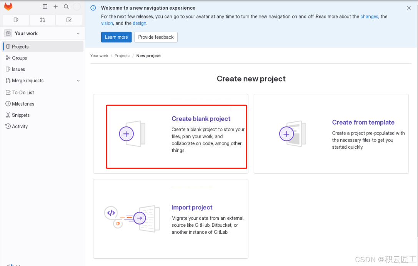The image size is (418, 266).
Task: Click the Create new project heading
Action: 251,79
